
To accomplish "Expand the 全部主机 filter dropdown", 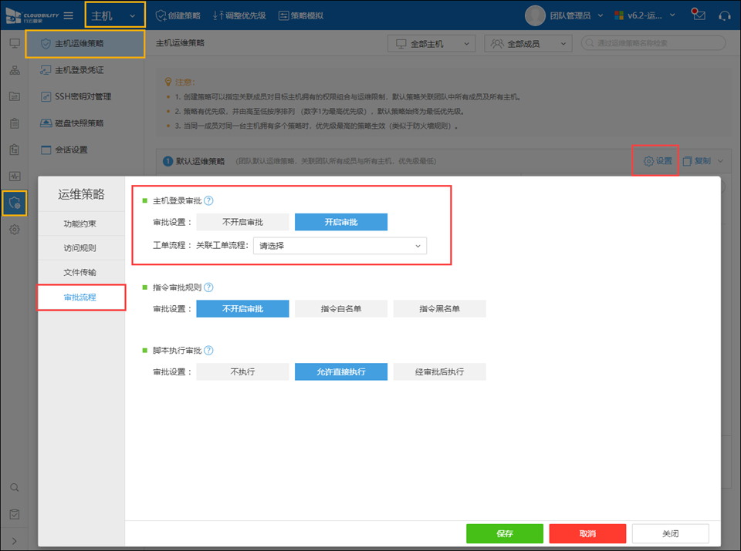I will pyautogui.click(x=431, y=44).
